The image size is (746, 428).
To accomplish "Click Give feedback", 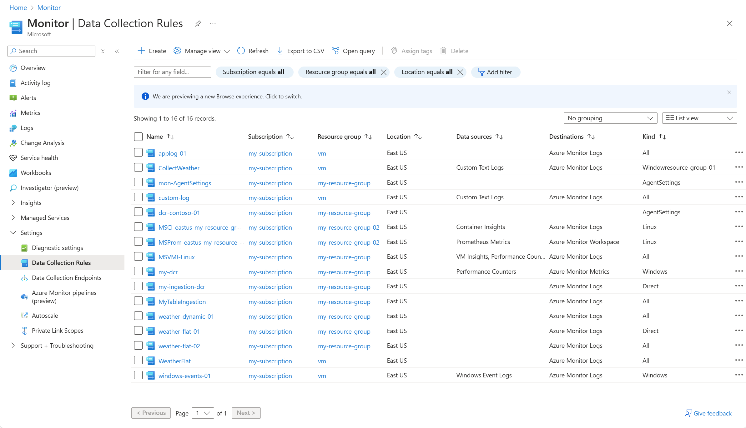I will point(708,413).
